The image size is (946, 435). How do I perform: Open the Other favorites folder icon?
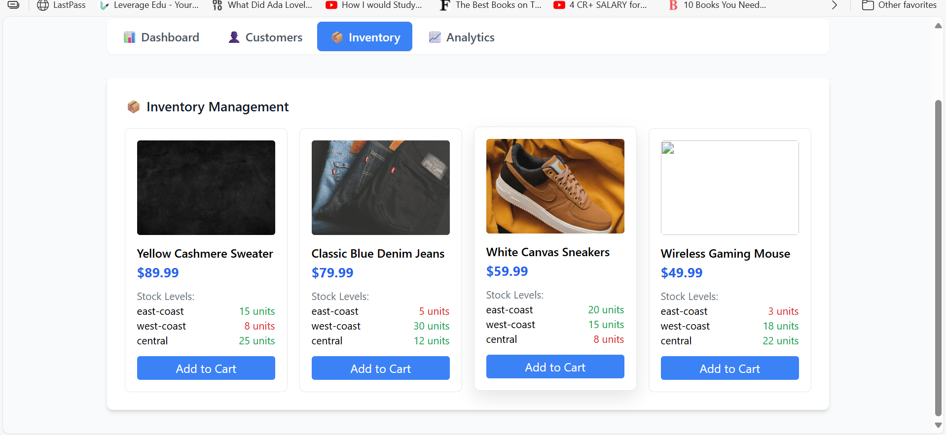pos(868,5)
